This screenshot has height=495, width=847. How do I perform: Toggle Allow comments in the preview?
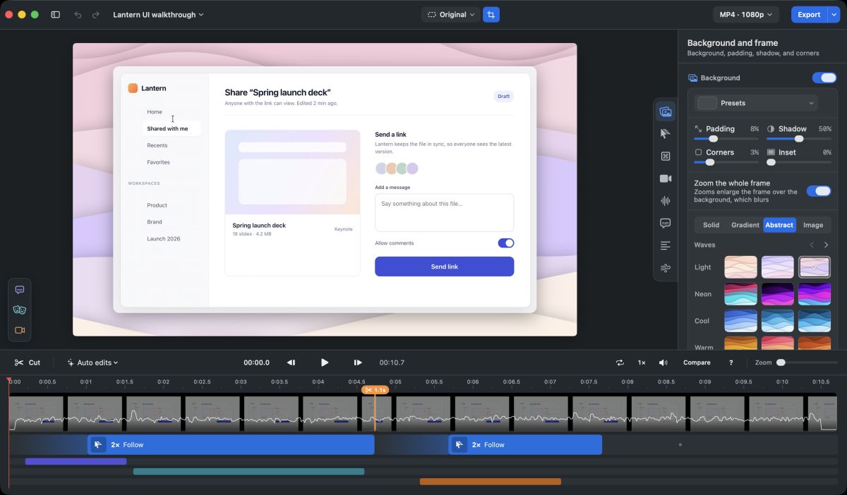coord(505,243)
